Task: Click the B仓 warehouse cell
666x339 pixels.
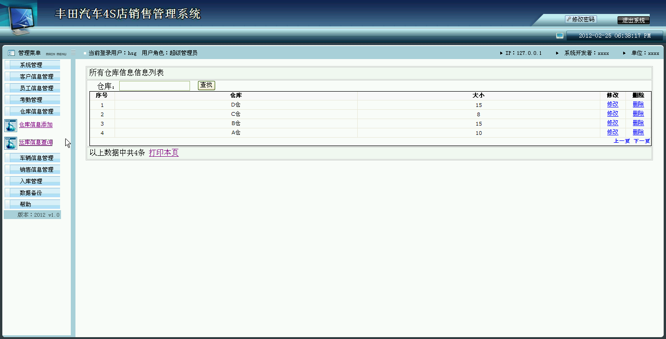Action: point(236,124)
